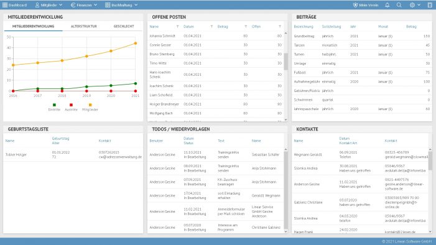This screenshot has width=436, height=245.
Task: Click the filter icon on Betrag column
Action: tap(246, 27)
